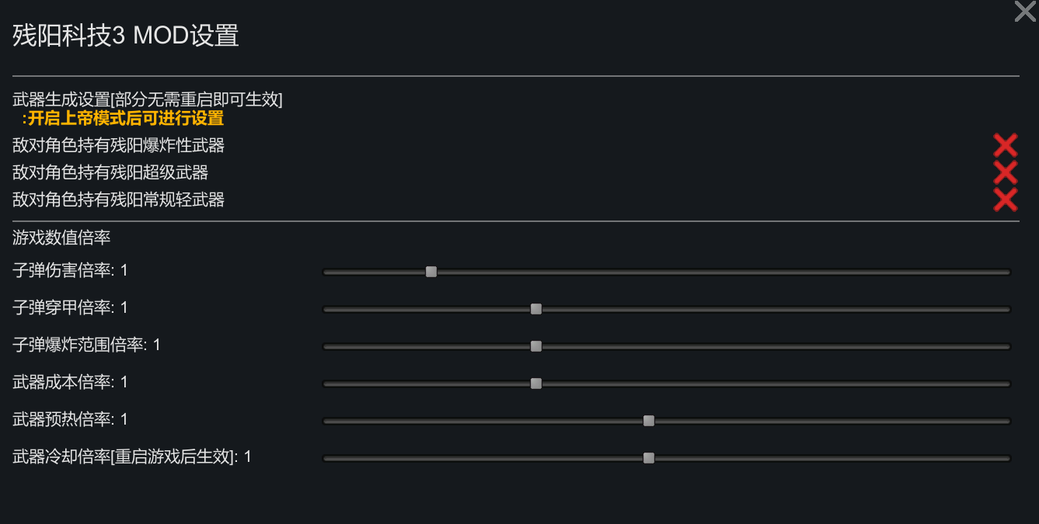Click the 武器成本倍率: 1 label text
This screenshot has height=524, width=1039.
coord(70,382)
